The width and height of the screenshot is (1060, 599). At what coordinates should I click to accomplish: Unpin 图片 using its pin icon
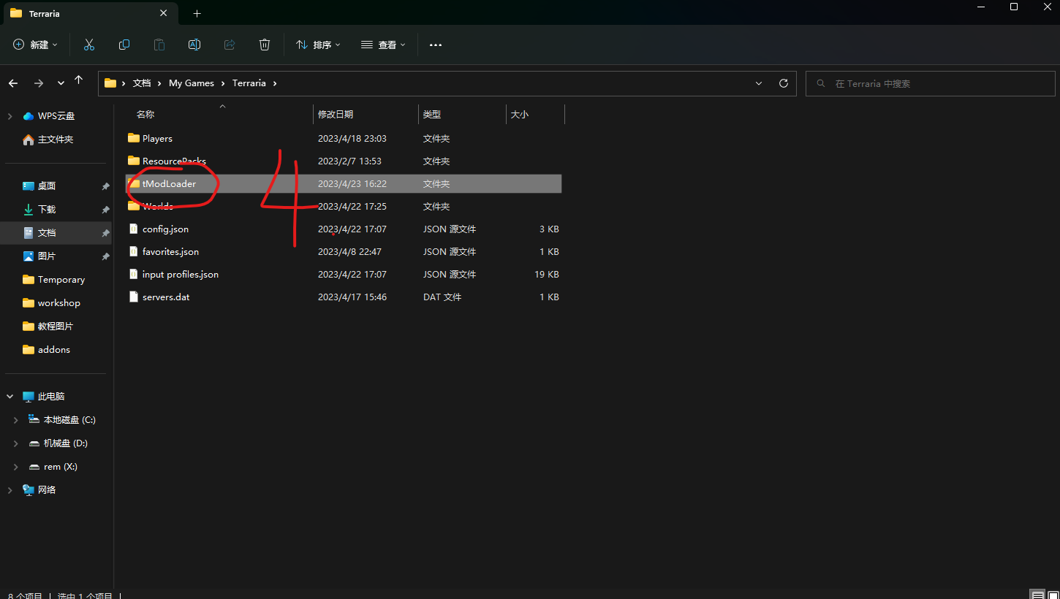pos(105,256)
